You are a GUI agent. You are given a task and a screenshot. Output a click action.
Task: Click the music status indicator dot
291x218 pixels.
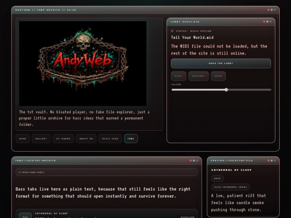coord(172,31)
